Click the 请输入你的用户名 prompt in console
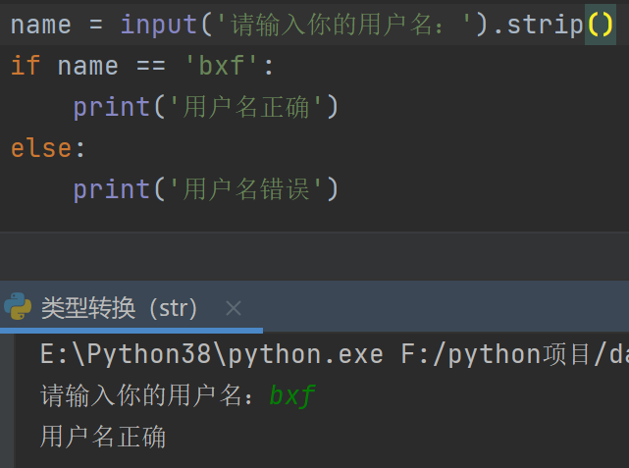Viewport: 629px width, 468px height. (147, 395)
